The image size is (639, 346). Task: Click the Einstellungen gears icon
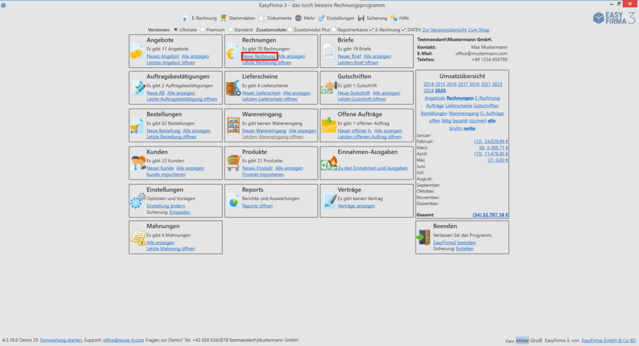click(x=138, y=200)
